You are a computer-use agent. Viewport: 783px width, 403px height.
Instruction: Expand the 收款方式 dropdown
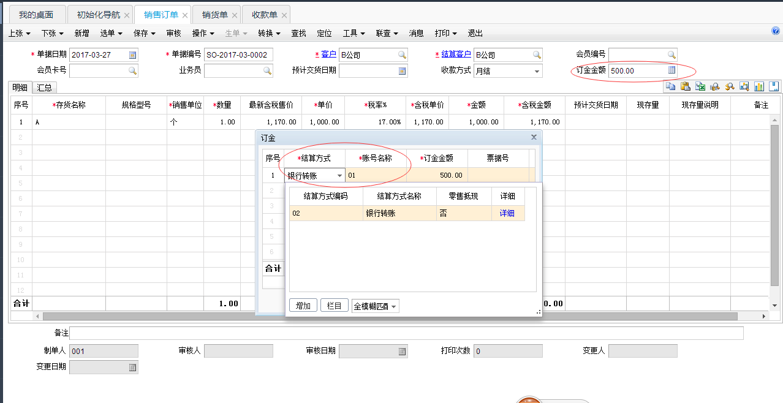(537, 71)
